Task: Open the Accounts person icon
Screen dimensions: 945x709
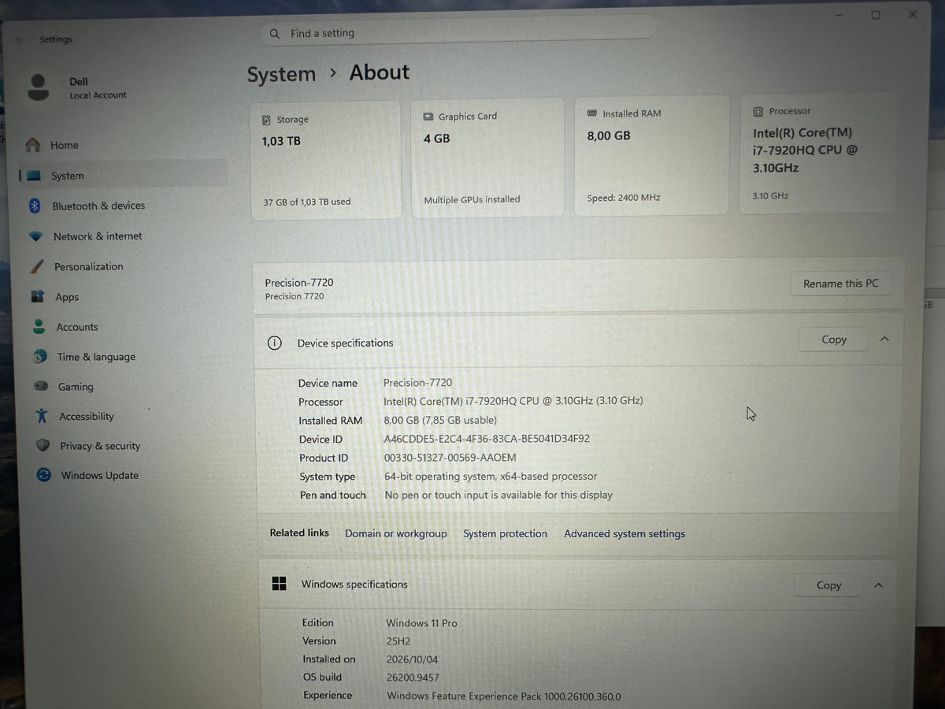Action: [x=39, y=327]
